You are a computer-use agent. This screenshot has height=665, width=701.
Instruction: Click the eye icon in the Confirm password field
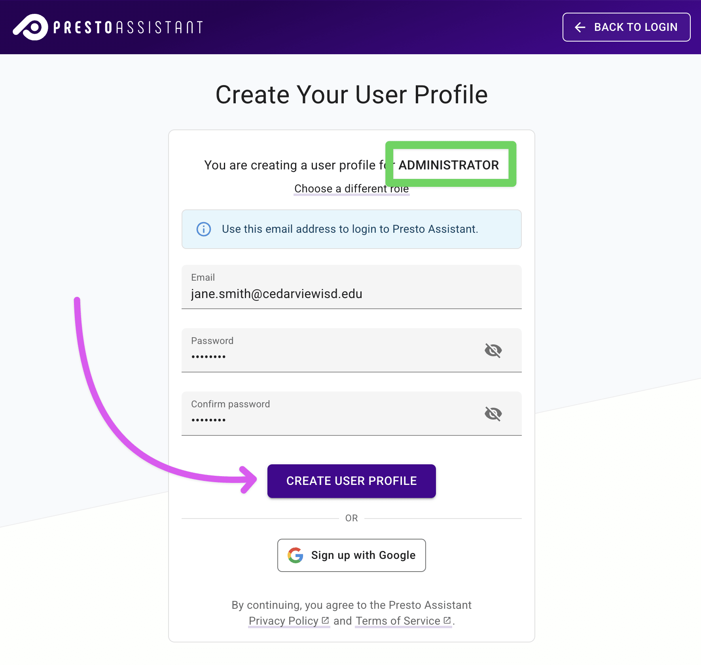click(493, 413)
